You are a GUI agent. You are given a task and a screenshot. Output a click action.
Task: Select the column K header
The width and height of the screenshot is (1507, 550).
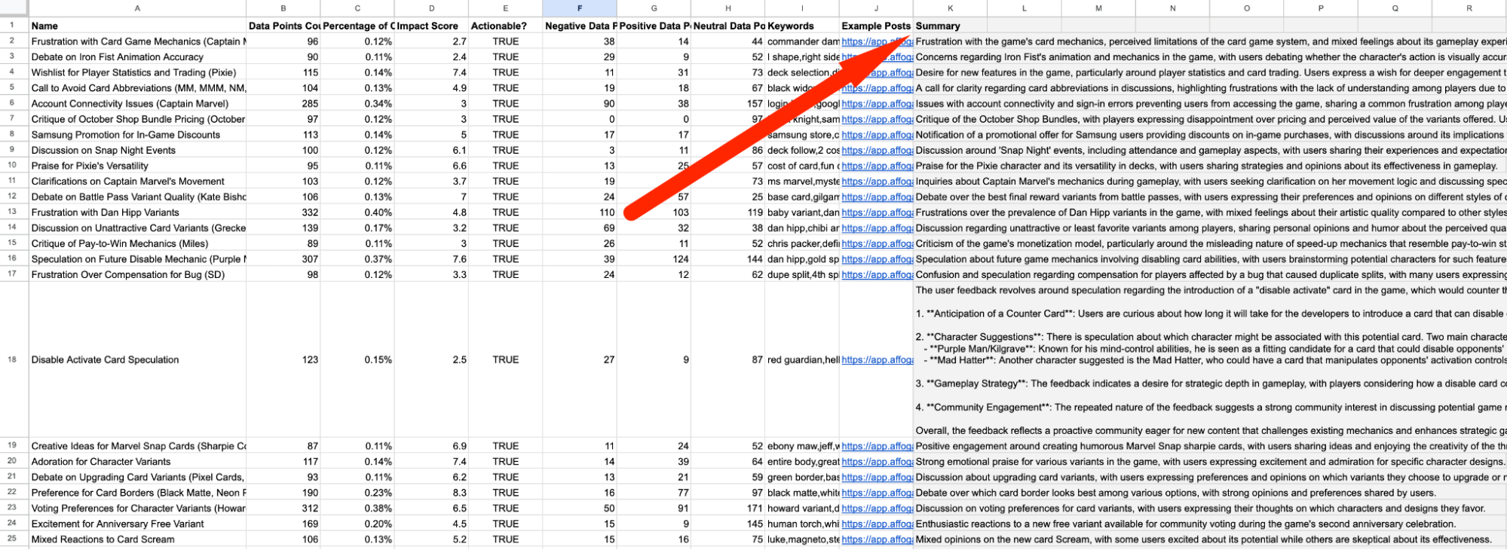click(949, 8)
